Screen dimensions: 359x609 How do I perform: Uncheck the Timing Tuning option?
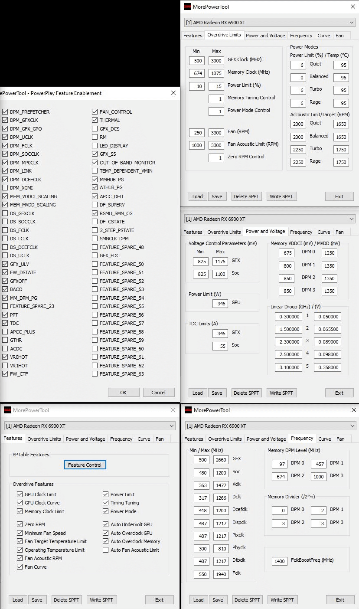[x=106, y=503]
